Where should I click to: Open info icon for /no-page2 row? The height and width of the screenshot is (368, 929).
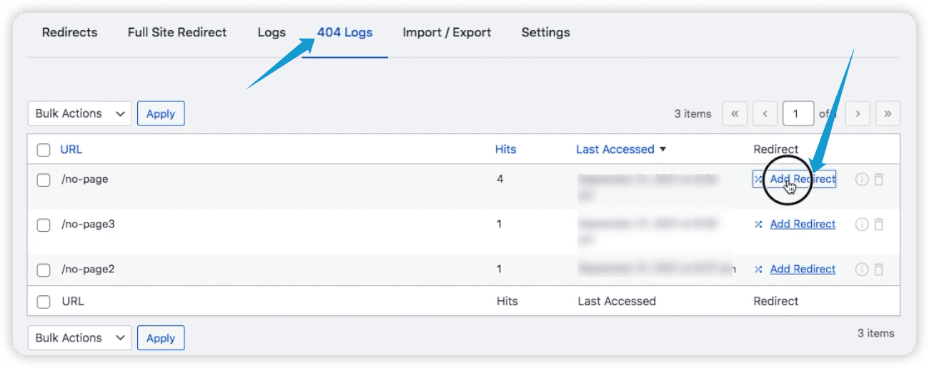861,270
